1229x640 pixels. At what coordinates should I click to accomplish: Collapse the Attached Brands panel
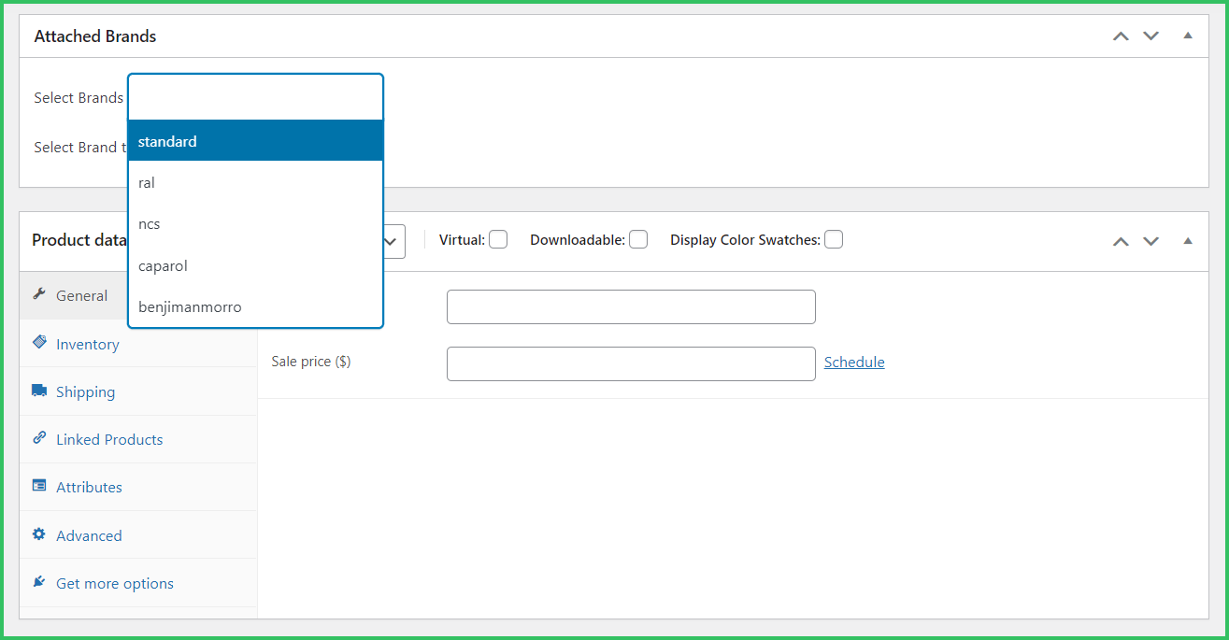(x=1188, y=36)
